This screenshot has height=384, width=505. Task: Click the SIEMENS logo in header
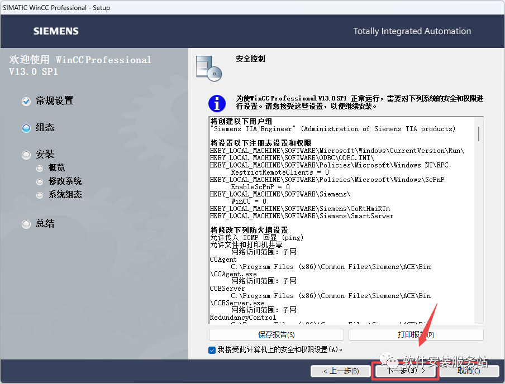[56, 31]
